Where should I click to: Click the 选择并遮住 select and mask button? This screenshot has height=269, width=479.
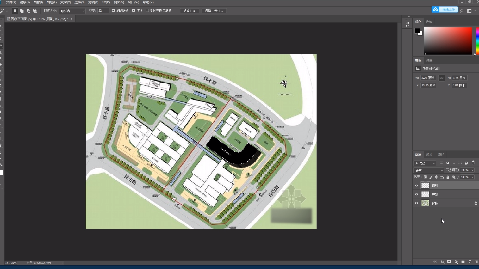coord(214,10)
